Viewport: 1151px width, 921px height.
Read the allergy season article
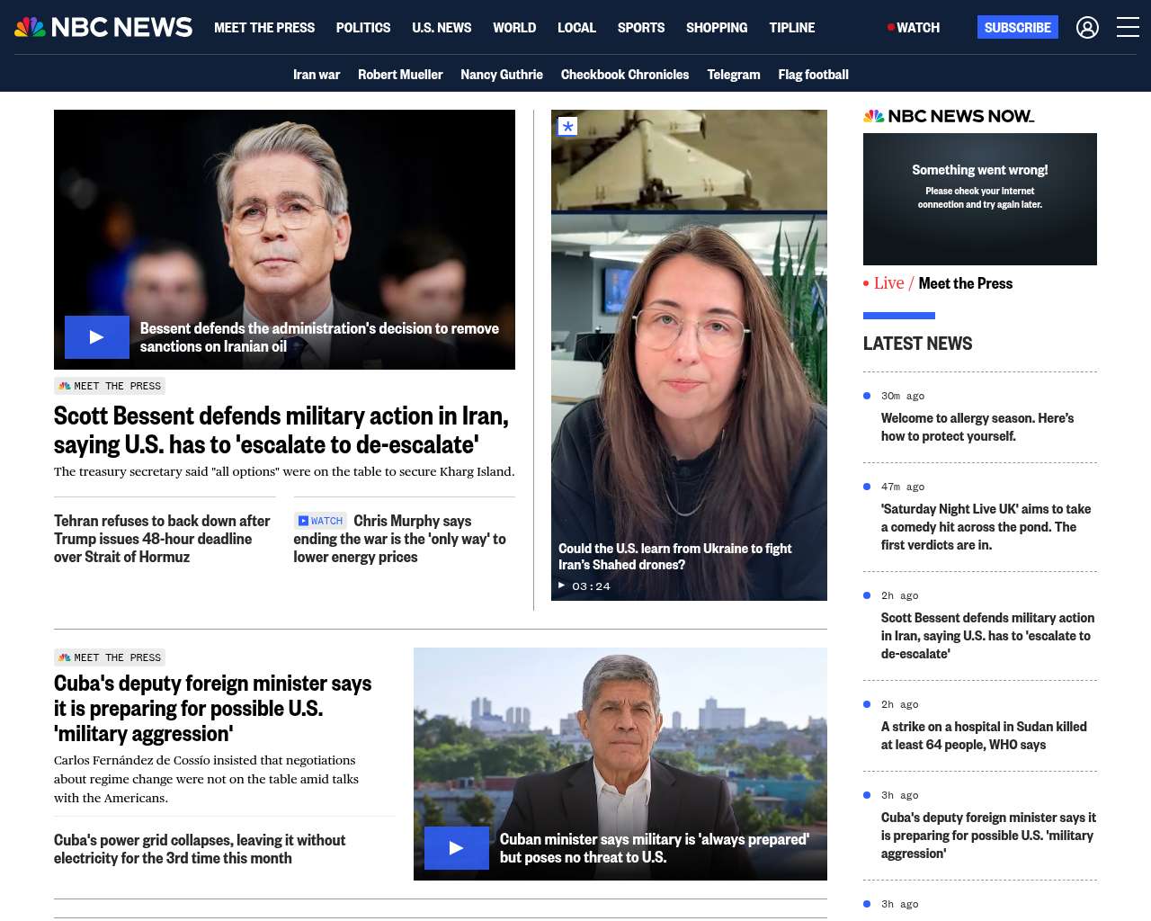pyautogui.click(x=977, y=427)
